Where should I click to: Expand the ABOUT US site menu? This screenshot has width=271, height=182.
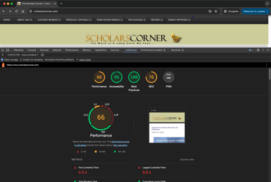click(24, 20)
